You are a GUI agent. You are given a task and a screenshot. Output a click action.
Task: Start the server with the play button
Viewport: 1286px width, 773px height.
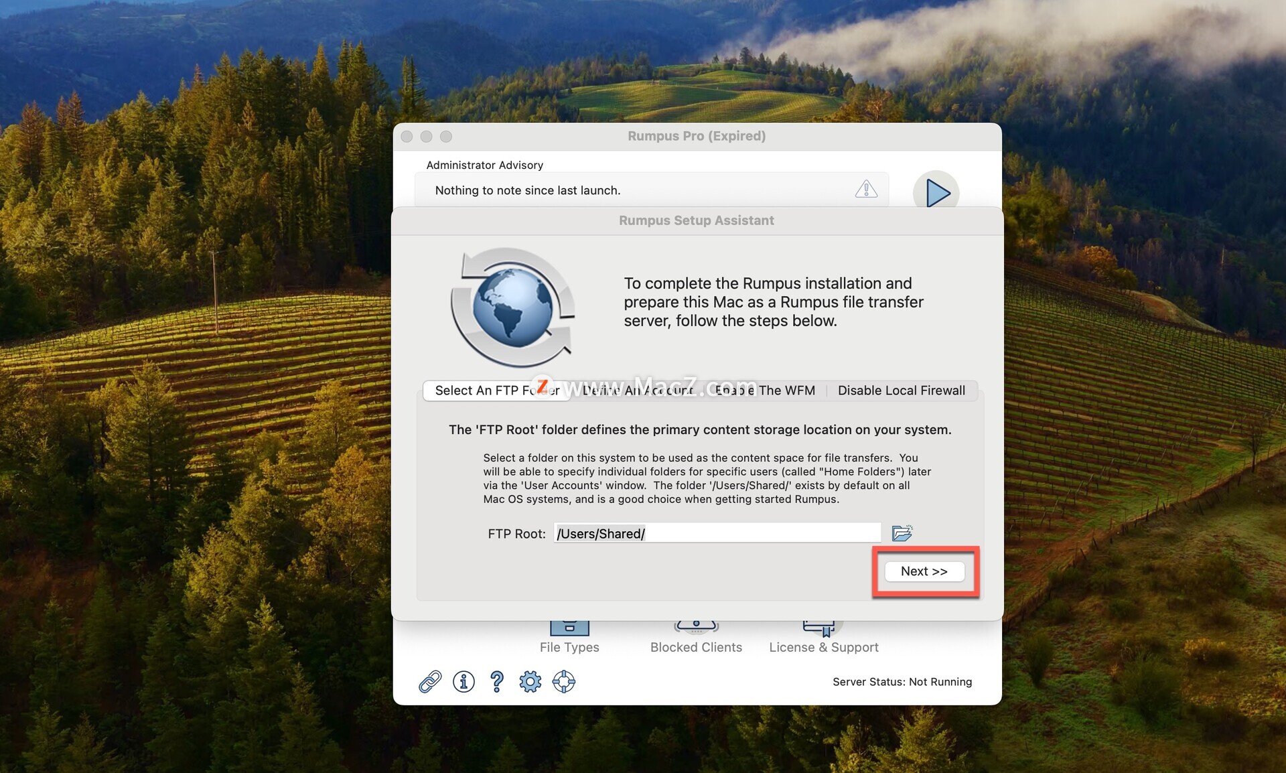pyautogui.click(x=936, y=192)
